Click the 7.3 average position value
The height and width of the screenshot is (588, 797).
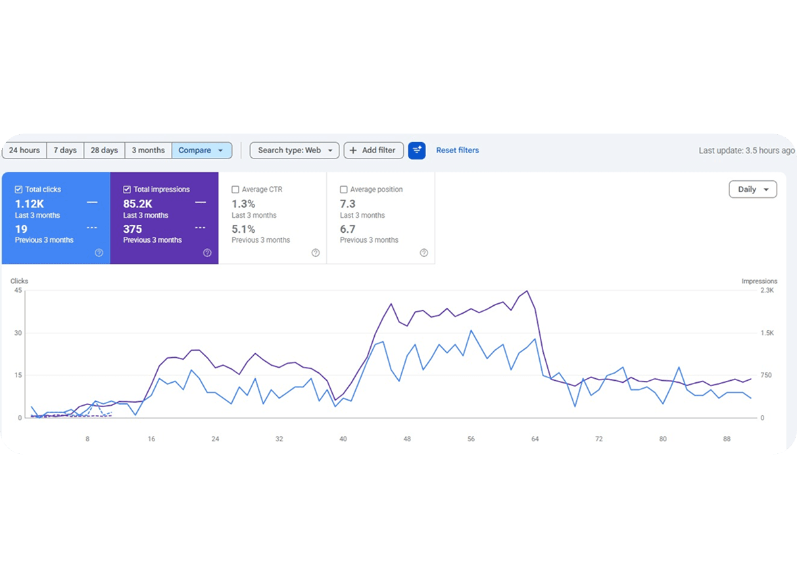(x=348, y=204)
